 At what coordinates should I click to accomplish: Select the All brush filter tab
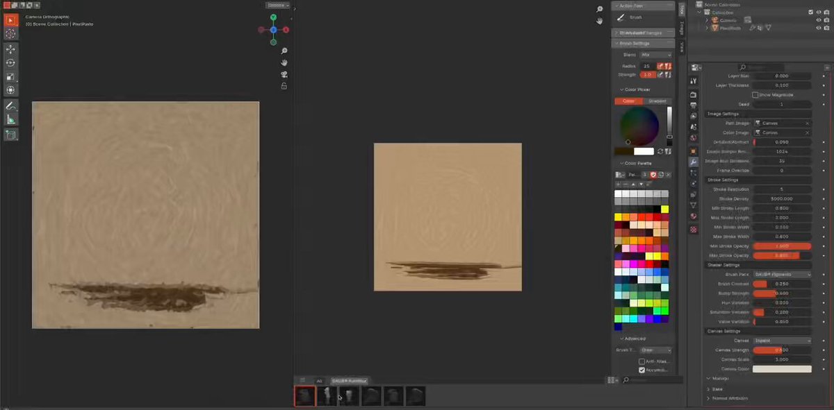[x=320, y=381]
